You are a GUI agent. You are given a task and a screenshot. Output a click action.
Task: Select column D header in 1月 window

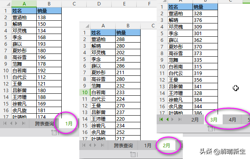[x=99, y=4]
